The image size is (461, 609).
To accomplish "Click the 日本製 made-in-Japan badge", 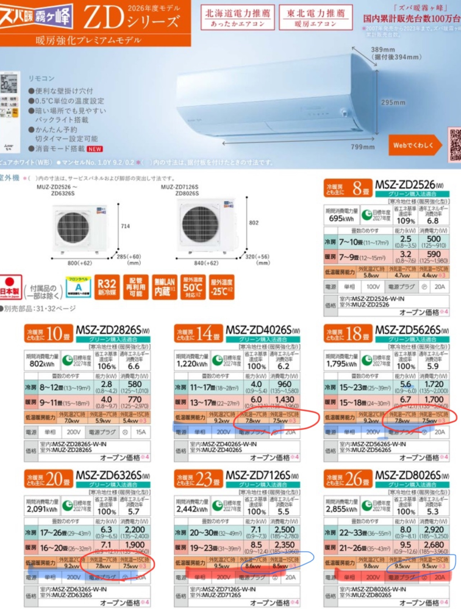I will 10,287.
